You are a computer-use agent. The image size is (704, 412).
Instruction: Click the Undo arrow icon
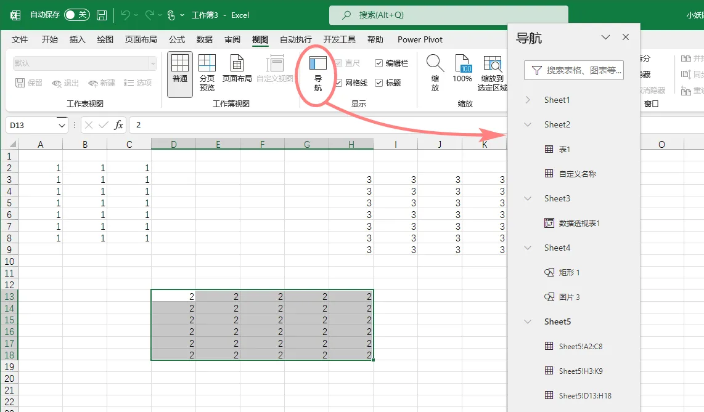point(126,15)
